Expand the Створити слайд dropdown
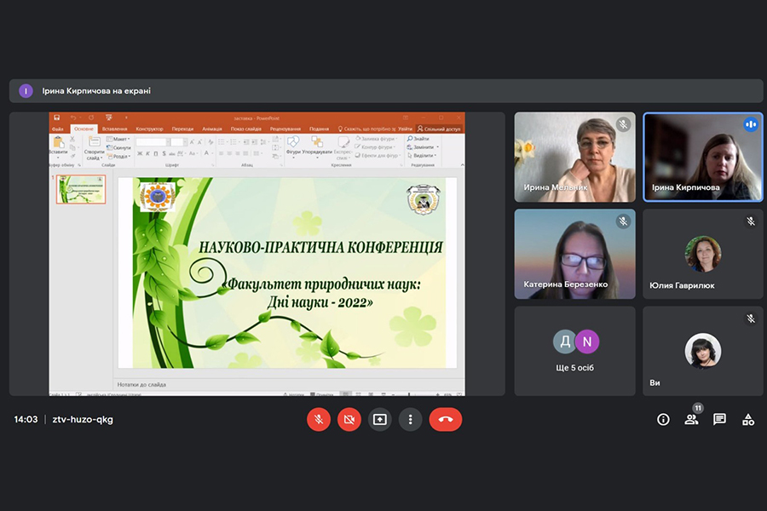Viewport: 767px width, 511px height. [x=94, y=155]
